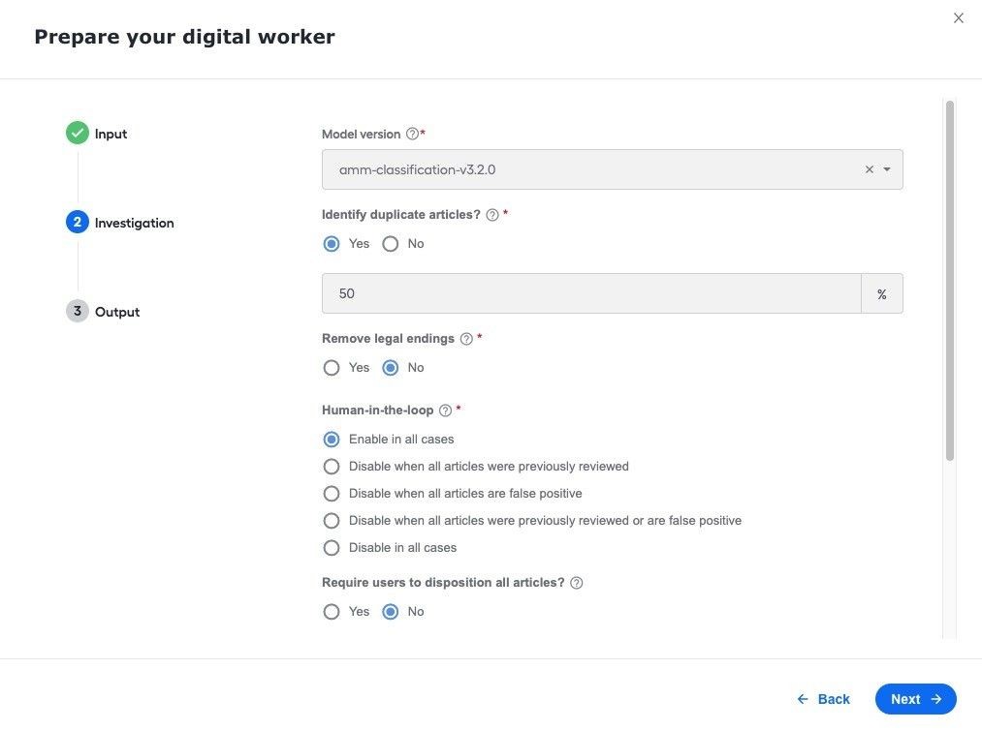The width and height of the screenshot is (982, 730).
Task: Click the green Input step checkmark
Action: [x=77, y=133]
